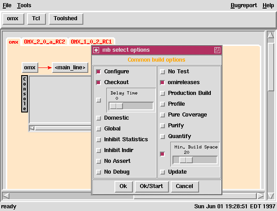Viewport: 277px width, 211px height.
Task: Select the vertical Console label
Action: (x=24, y=94)
